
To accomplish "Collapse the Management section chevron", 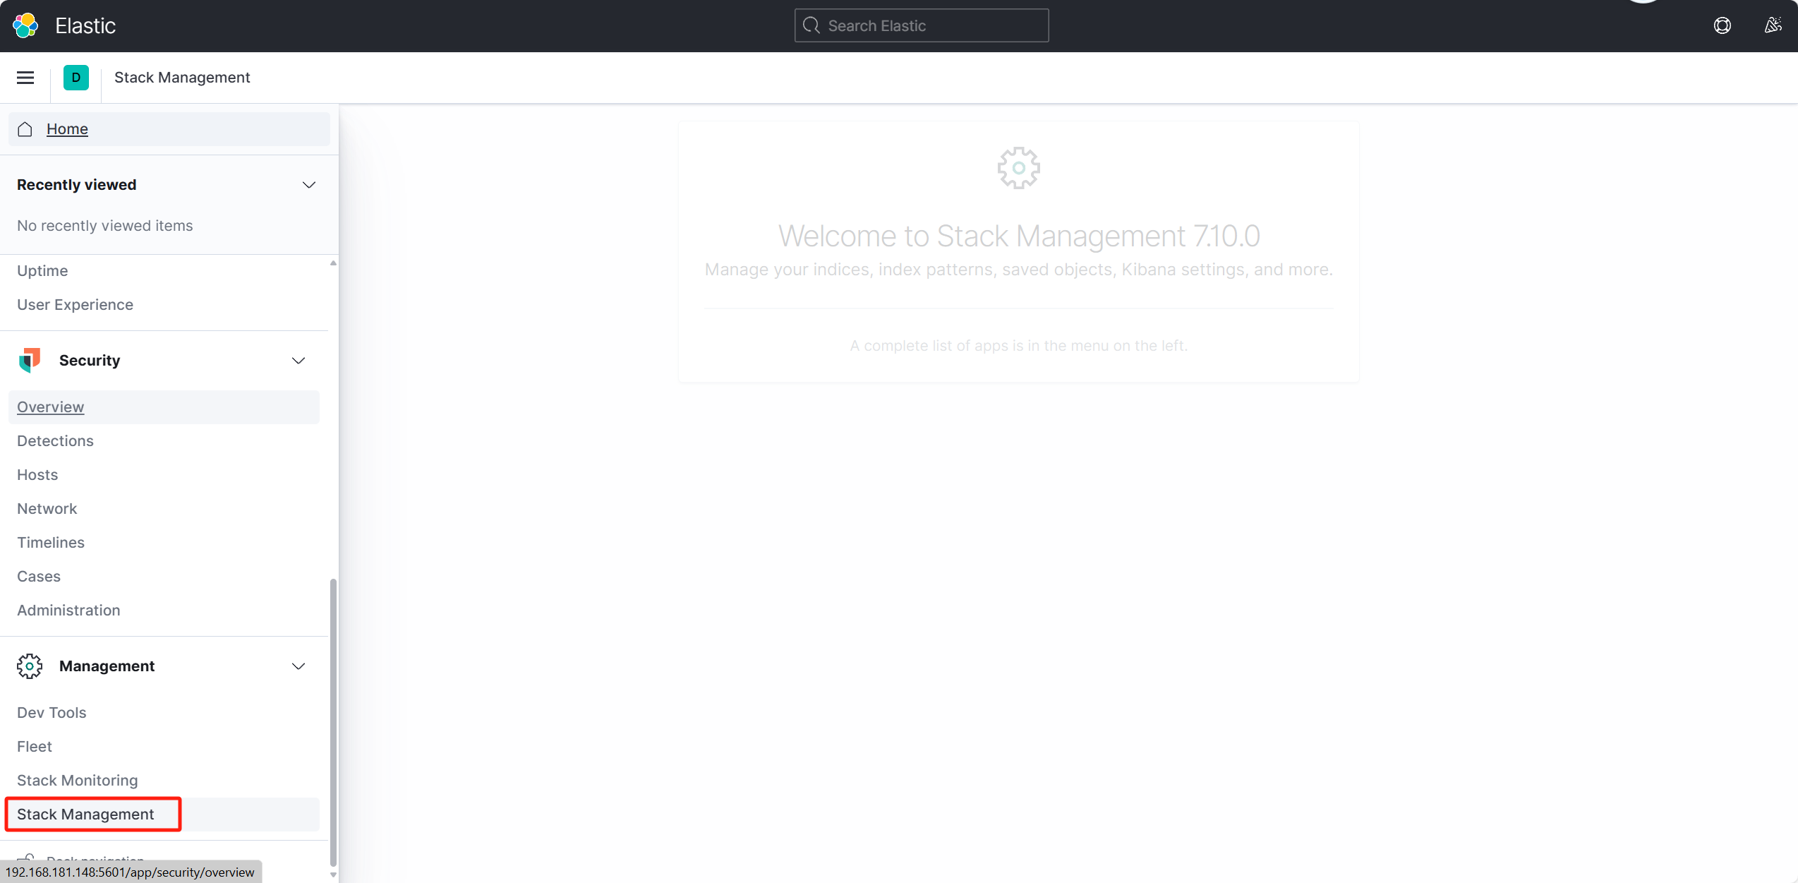I will tap(298, 666).
